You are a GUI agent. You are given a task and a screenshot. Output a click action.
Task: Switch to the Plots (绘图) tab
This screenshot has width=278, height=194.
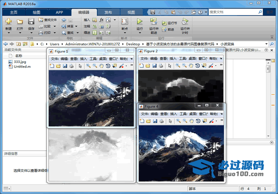37,12
